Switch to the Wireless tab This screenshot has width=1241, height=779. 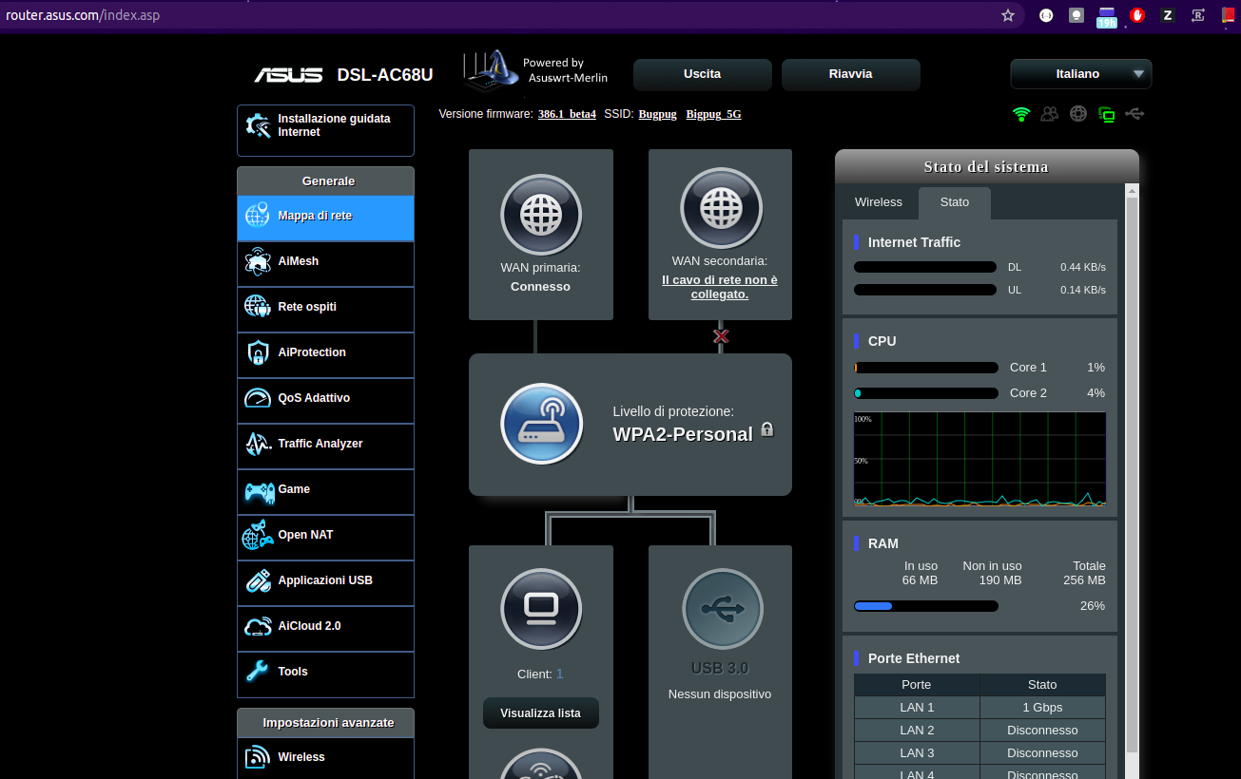[879, 202]
